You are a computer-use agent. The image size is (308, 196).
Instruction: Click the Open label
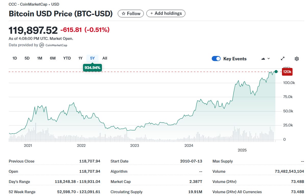pos(14,171)
